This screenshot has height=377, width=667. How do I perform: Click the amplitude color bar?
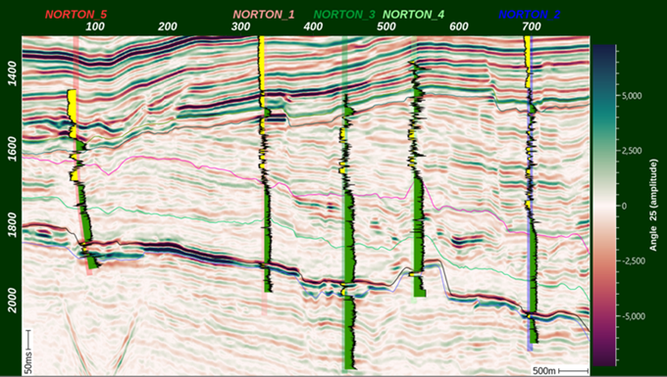[604, 205]
